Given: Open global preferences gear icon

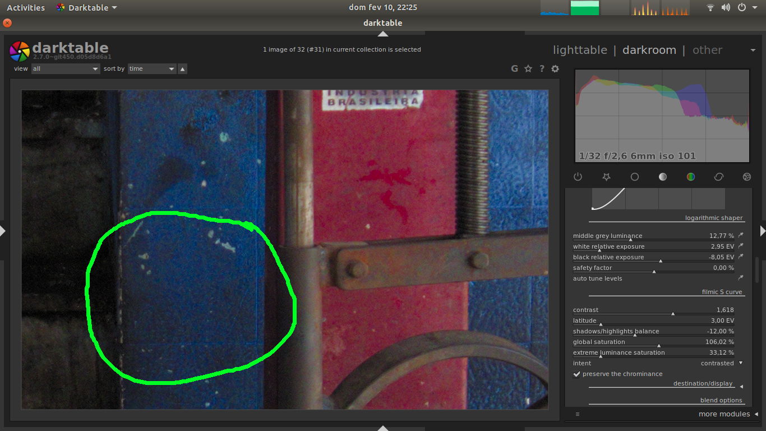Looking at the screenshot, I should [x=555, y=68].
